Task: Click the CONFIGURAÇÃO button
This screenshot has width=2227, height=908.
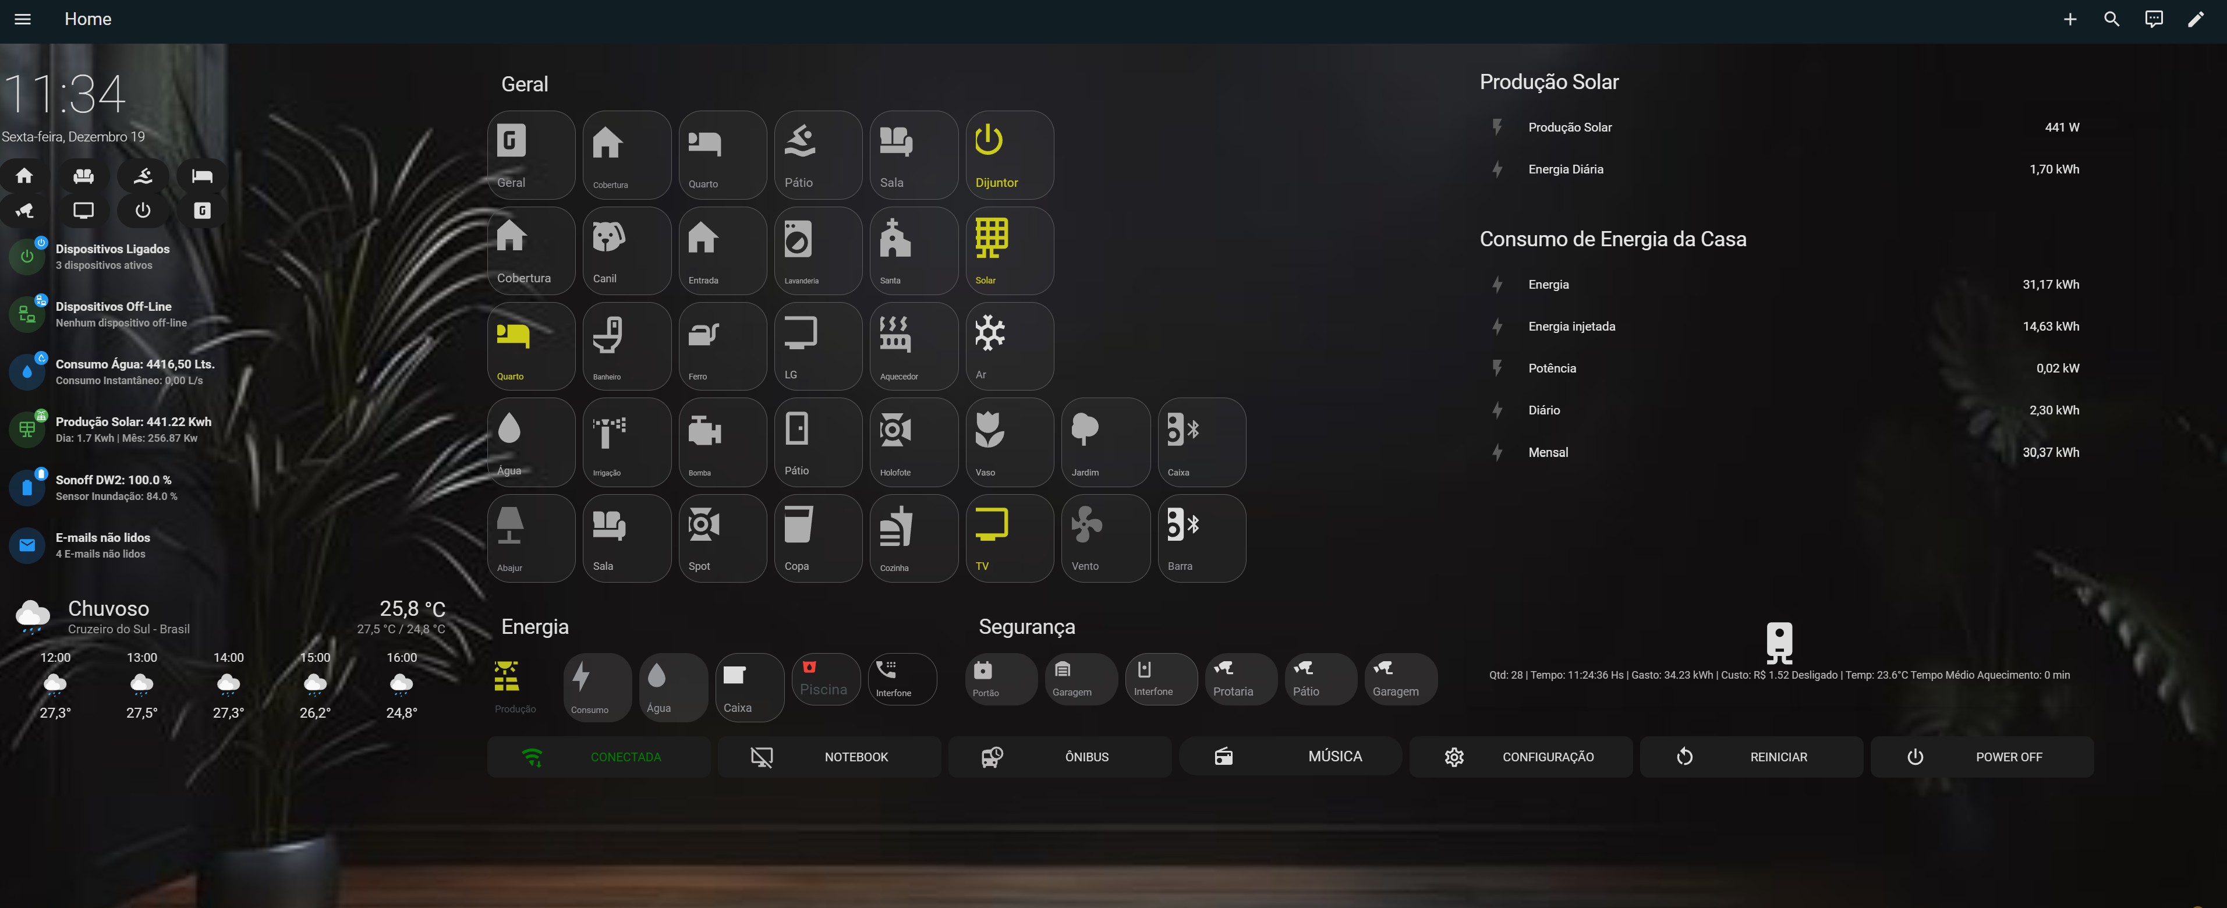Action: pyautogui.click(x=1521, y=757)
